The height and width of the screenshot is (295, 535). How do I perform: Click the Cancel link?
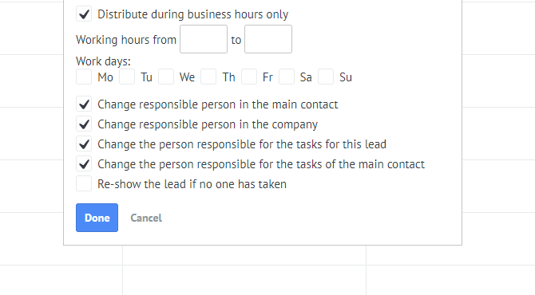tap(146, 218)
